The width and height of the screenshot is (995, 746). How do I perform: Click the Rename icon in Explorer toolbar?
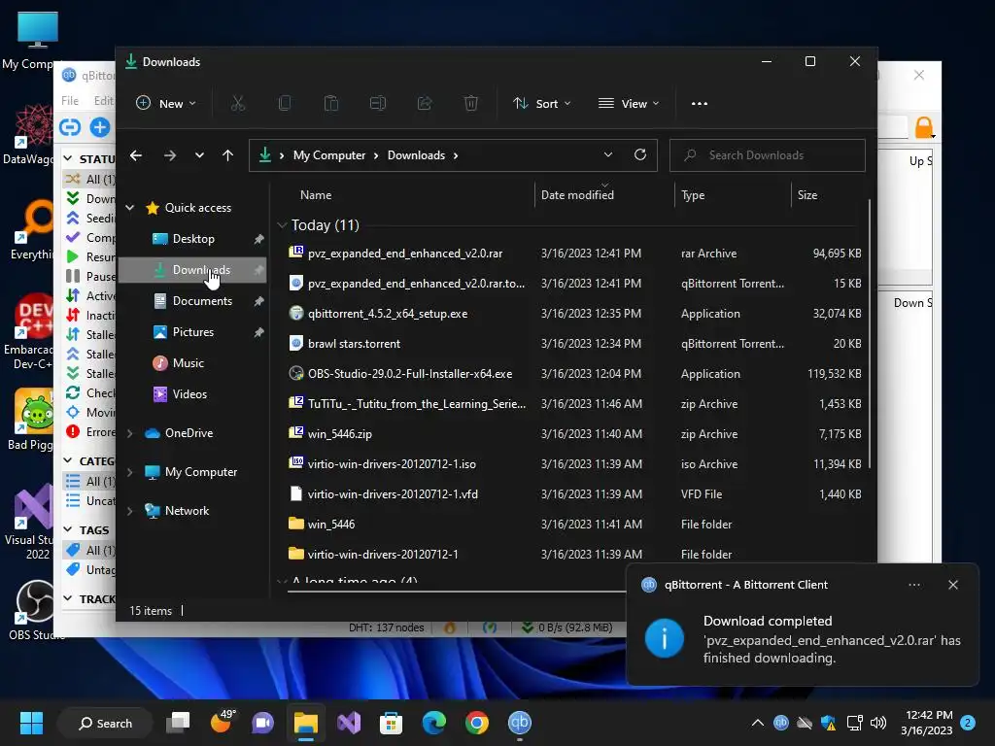pos(378,103)
